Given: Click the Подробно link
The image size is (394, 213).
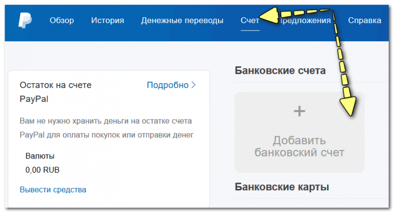Looking at the screenshot, I should (x=167, y=85).
